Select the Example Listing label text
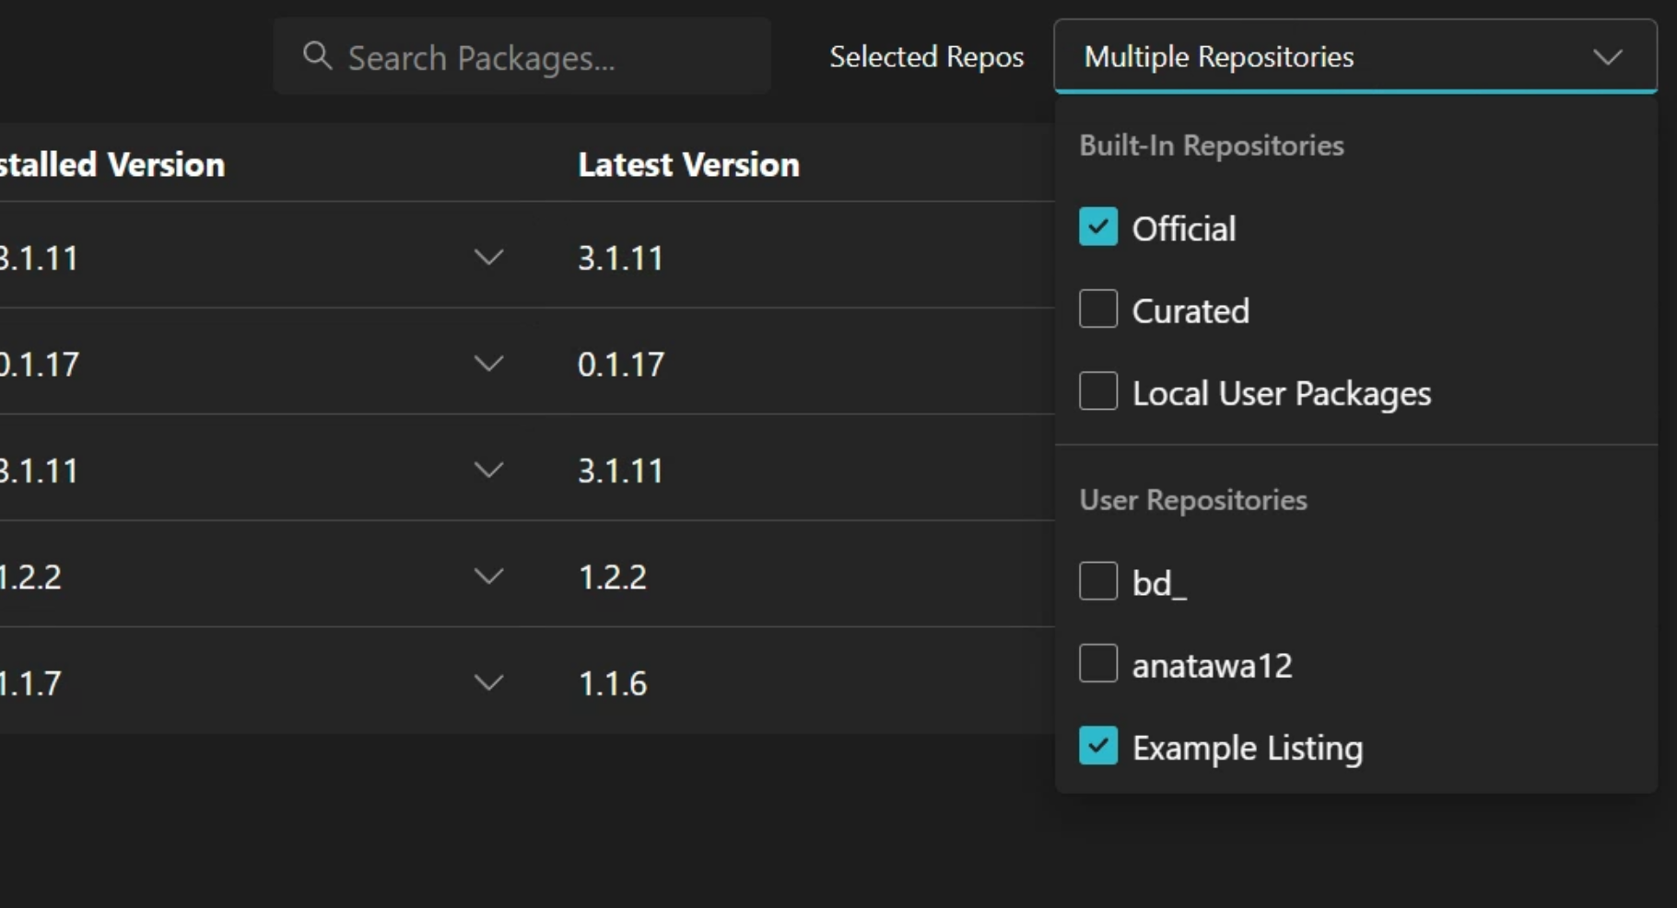The image size is (1677, 908). [x=1248, y=748]
